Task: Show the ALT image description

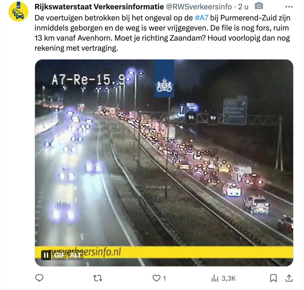Action: click(75, 255)
